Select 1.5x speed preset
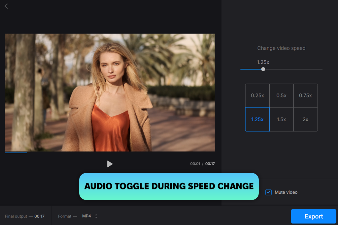The height and width of the screenshot is (225, 338). pyautogui.click(x=281, y=119)
